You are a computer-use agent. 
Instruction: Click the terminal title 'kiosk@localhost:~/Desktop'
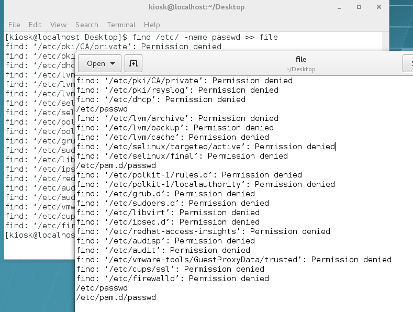coord(196,7)
